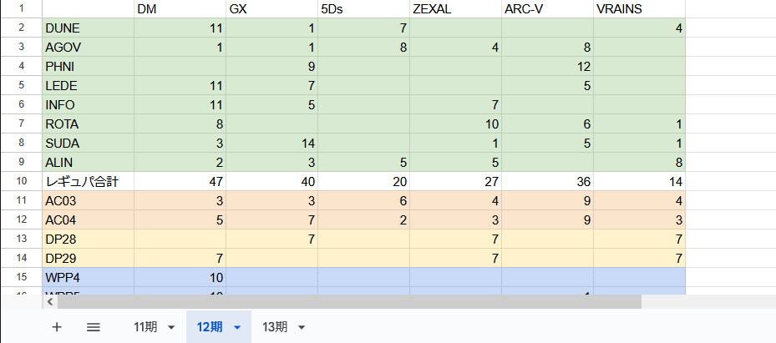Select the DUNE row label cell
This screenshot has height=343, width=776.
(x=88, y=28)
